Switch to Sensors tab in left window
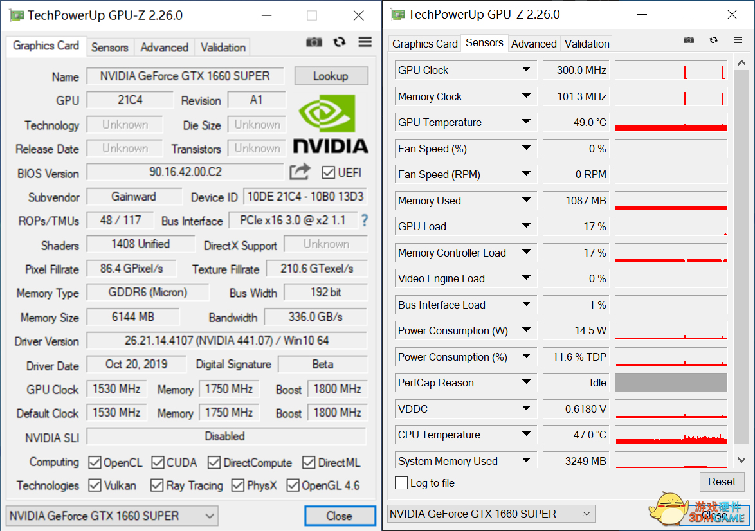The width and height of the screenshot is (755, 531). pyautogui.click(x=110, y=48)
